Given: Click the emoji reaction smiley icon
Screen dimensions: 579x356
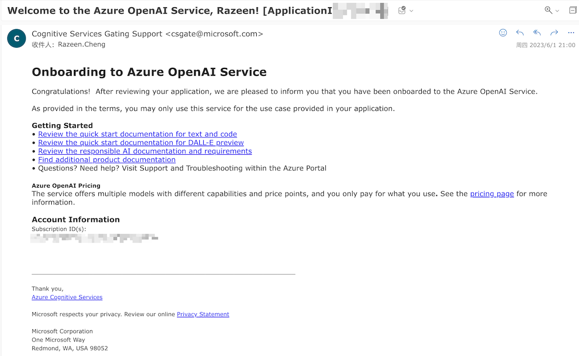Looking at the screenshot, I should [503, 33].
